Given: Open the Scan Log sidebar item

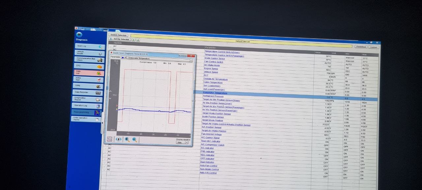Looking at the screenshot, I should 90,47.
